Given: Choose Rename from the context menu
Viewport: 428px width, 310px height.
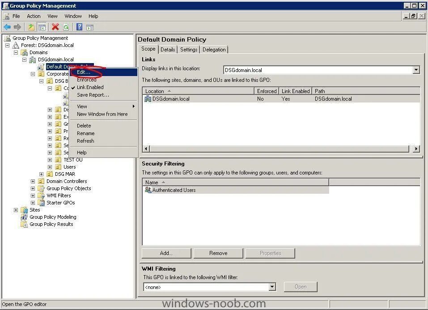Looking at the screenshot, I should click(103, 133).
